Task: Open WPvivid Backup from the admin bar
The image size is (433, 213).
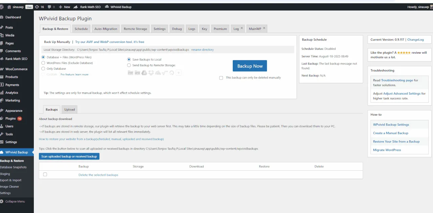Action: [118, 7]
